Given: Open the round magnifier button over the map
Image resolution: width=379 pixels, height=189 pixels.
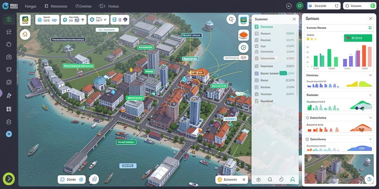Looking at the screenshot, I should point(231,19).
